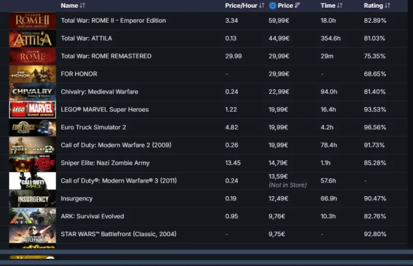Click the 90.47% rating value
Image resolution: width=413 pixels, height=266 pixels.
[375, 199]
